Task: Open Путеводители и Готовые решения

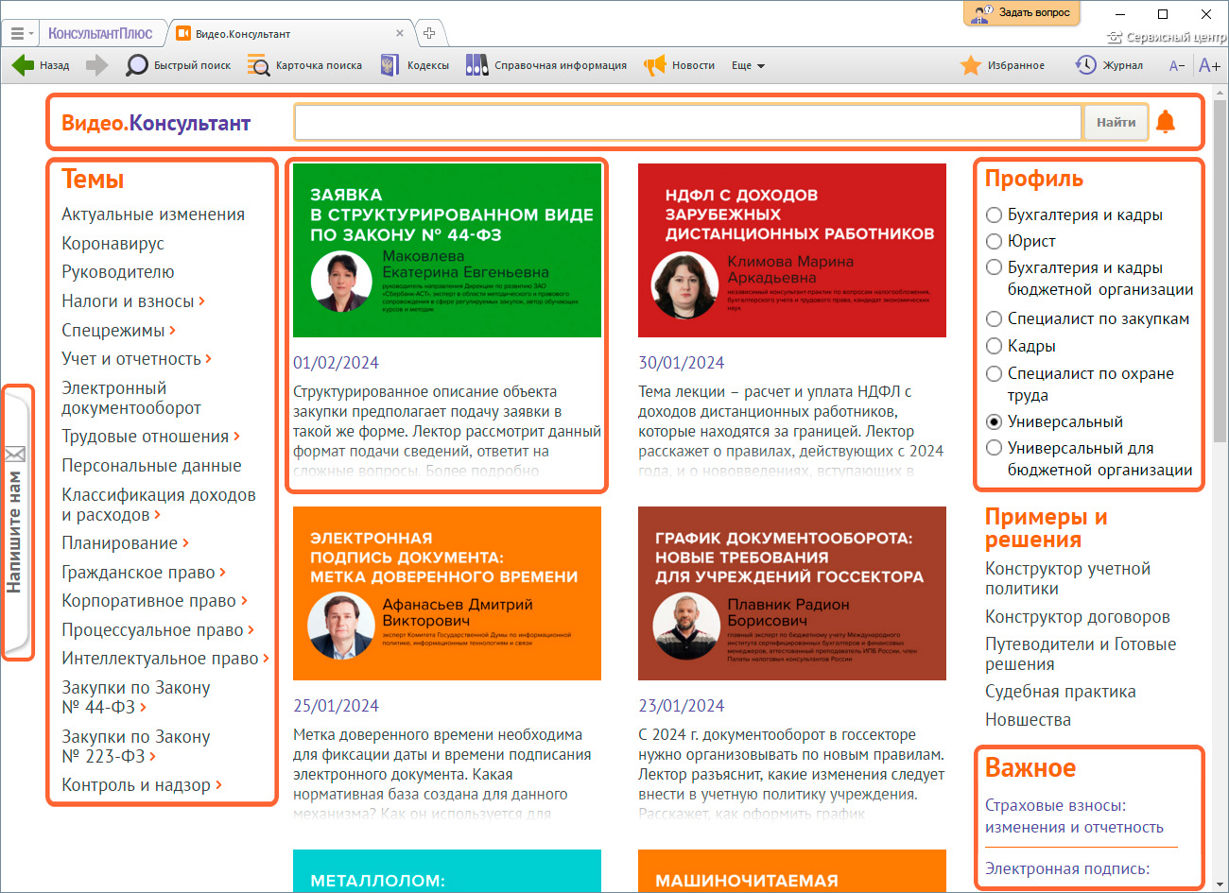Action: (1081, 654)
